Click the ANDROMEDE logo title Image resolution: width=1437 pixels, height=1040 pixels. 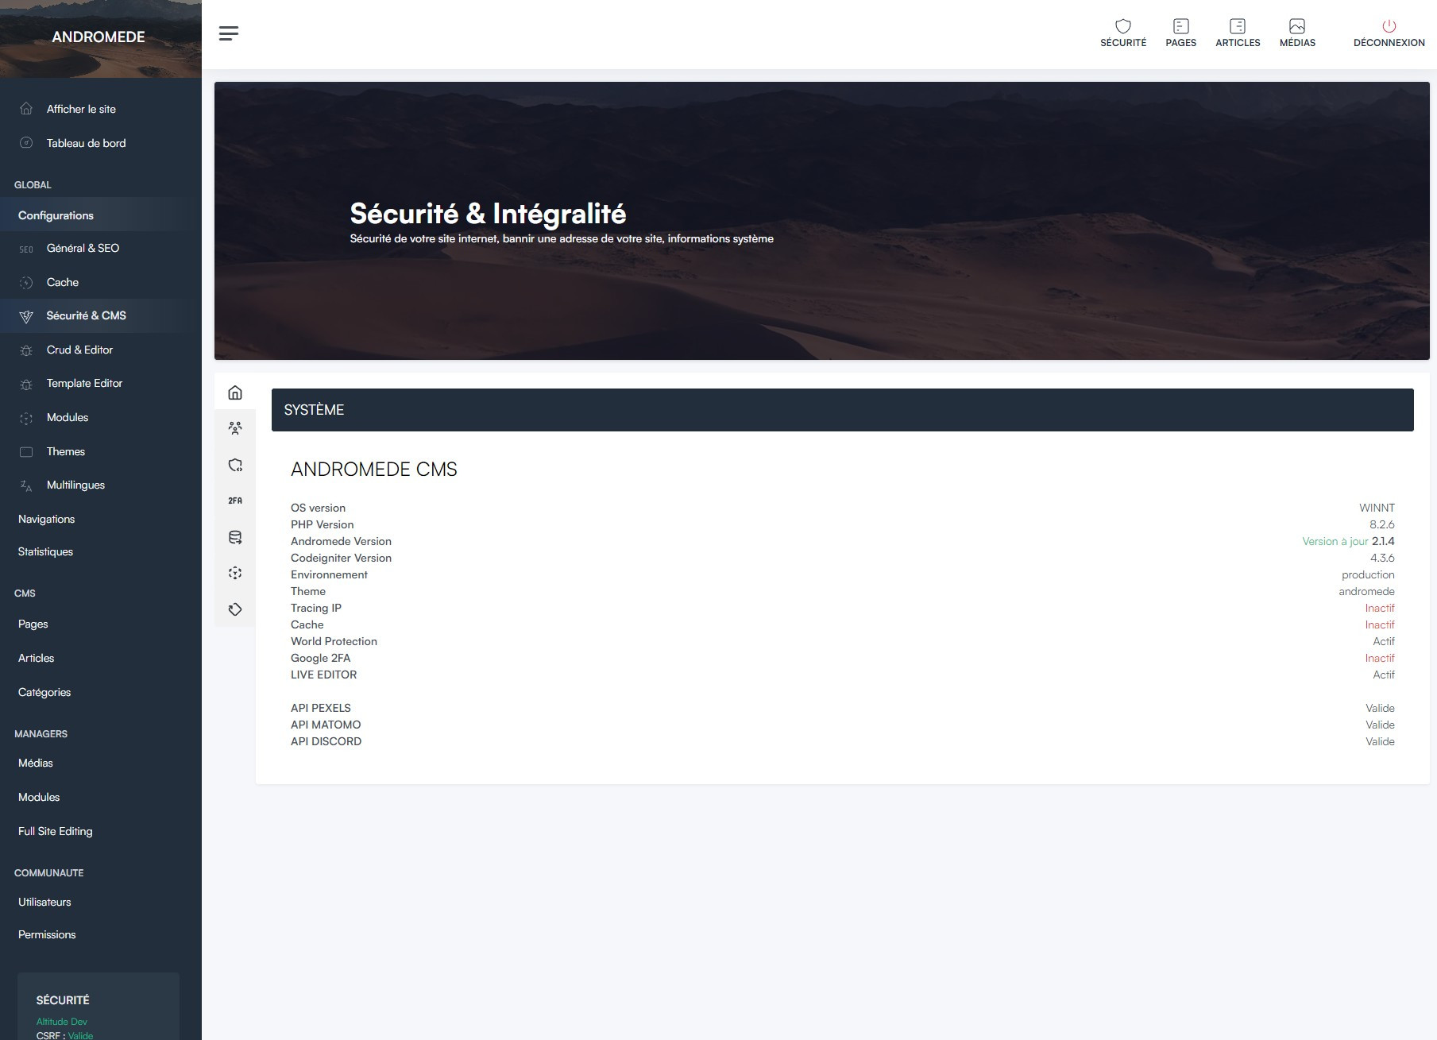coord(99,37)
